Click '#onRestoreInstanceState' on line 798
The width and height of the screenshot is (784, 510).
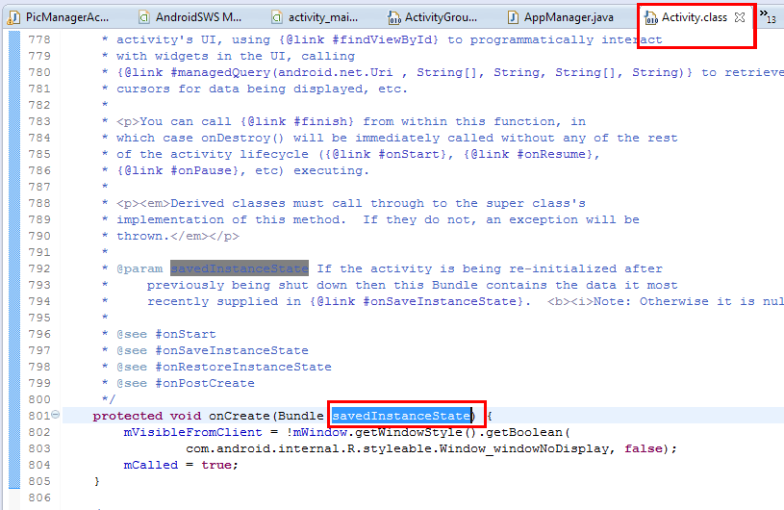[x=243, y=367]
